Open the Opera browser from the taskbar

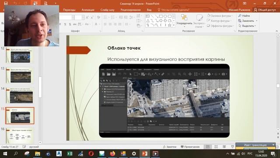click(x=91, y=154)
